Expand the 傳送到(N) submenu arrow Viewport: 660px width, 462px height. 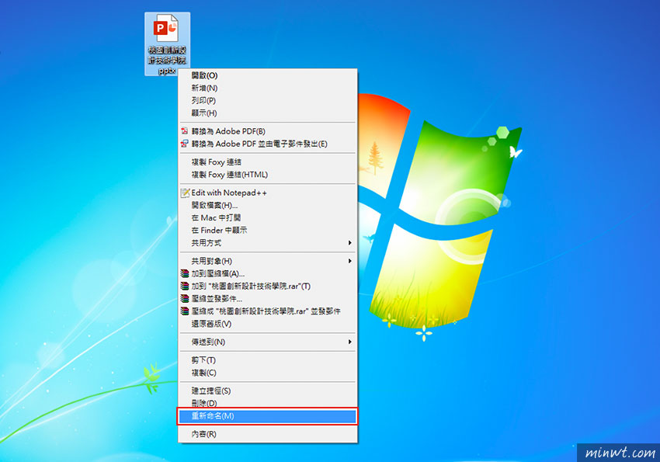pos(349,342)
